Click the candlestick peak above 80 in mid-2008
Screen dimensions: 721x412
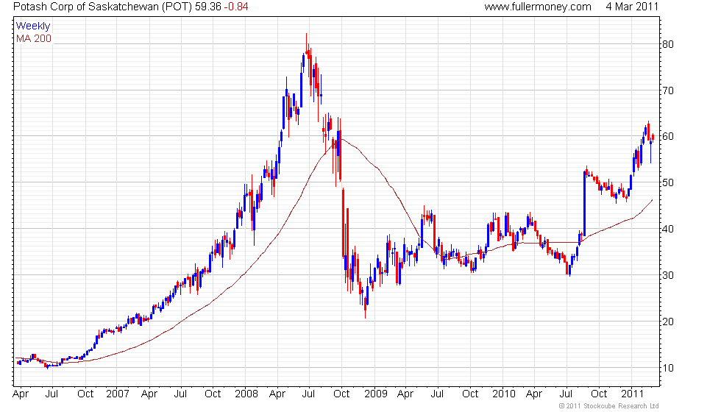(x=307, y=43)
